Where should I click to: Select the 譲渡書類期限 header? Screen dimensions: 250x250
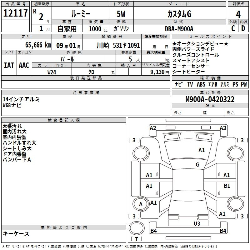[x=156, y=37]
